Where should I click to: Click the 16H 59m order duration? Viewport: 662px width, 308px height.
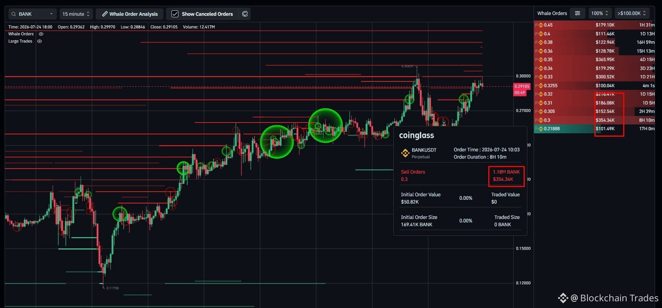click(x=646, y=42)
